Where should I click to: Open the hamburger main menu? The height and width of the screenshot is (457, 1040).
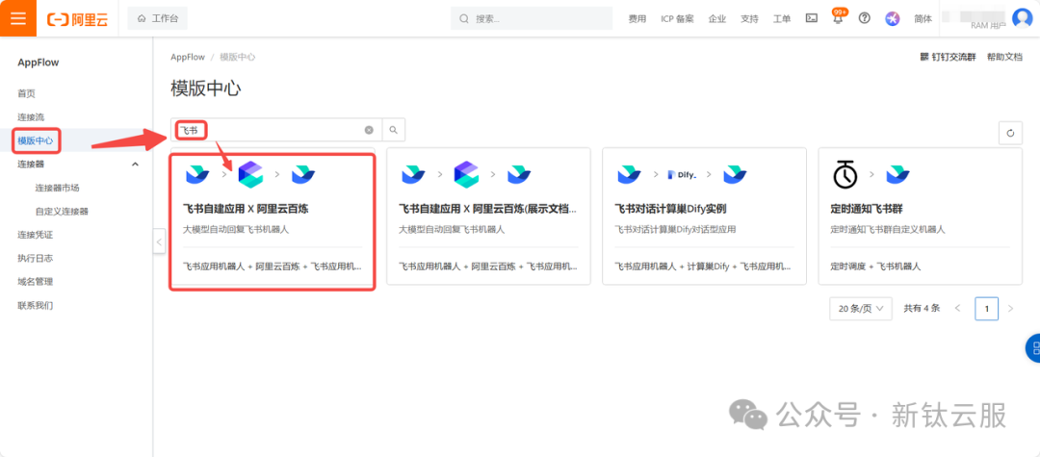coord(18,18)
